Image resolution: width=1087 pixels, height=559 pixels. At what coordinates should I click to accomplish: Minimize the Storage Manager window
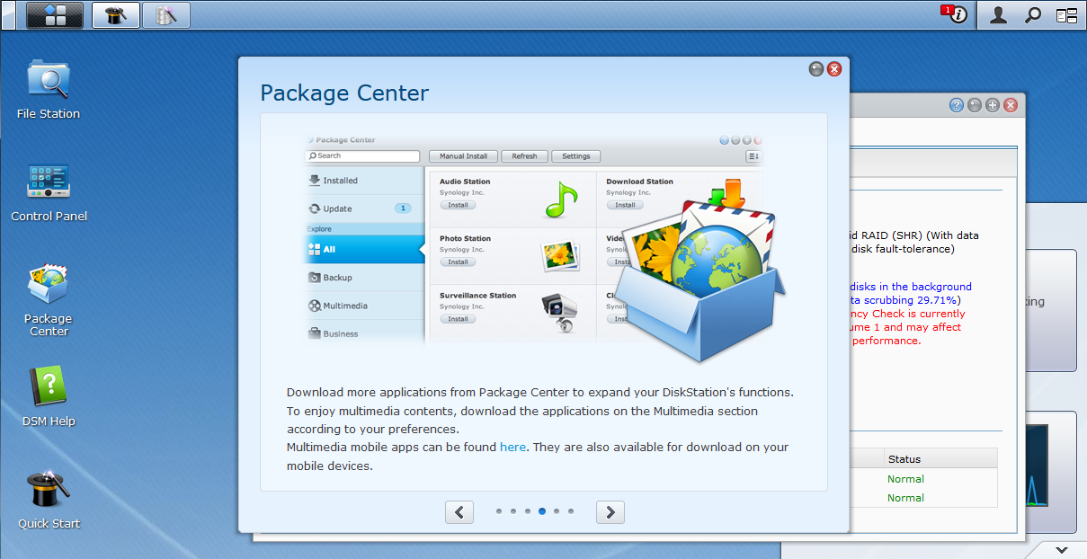coord(975,105)
